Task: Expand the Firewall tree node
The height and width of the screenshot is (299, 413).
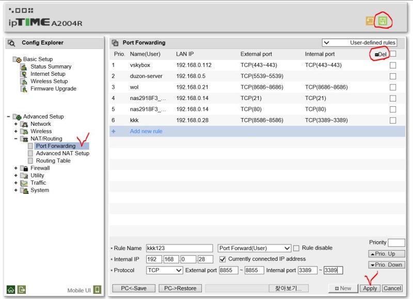Action: [x=16, y=168]
